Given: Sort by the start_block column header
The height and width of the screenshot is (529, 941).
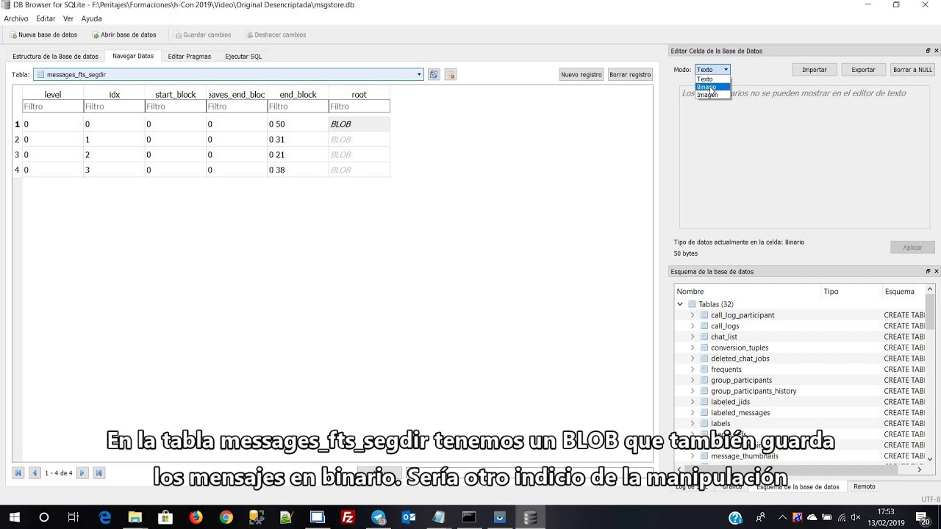Looking at the screenshot, I should (x=176, y=95).
